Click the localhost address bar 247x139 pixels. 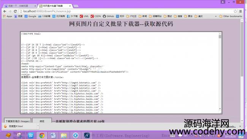coord(126,11)
